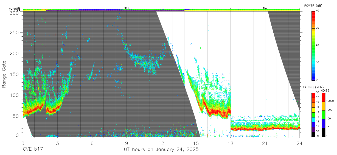Click the 24 tick on the UT hours axis
The width and height of the screenshot is (337, 155).
click(x=300, y=143)
